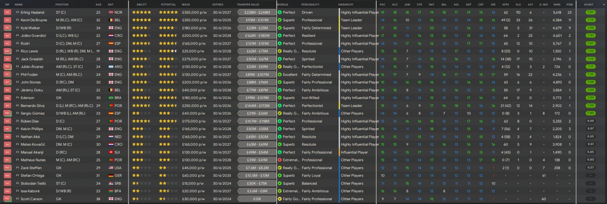Viewport: 607px width, 204px height.
Task: Click Haaland's five-star ability rating
Action: click(141, 12)
